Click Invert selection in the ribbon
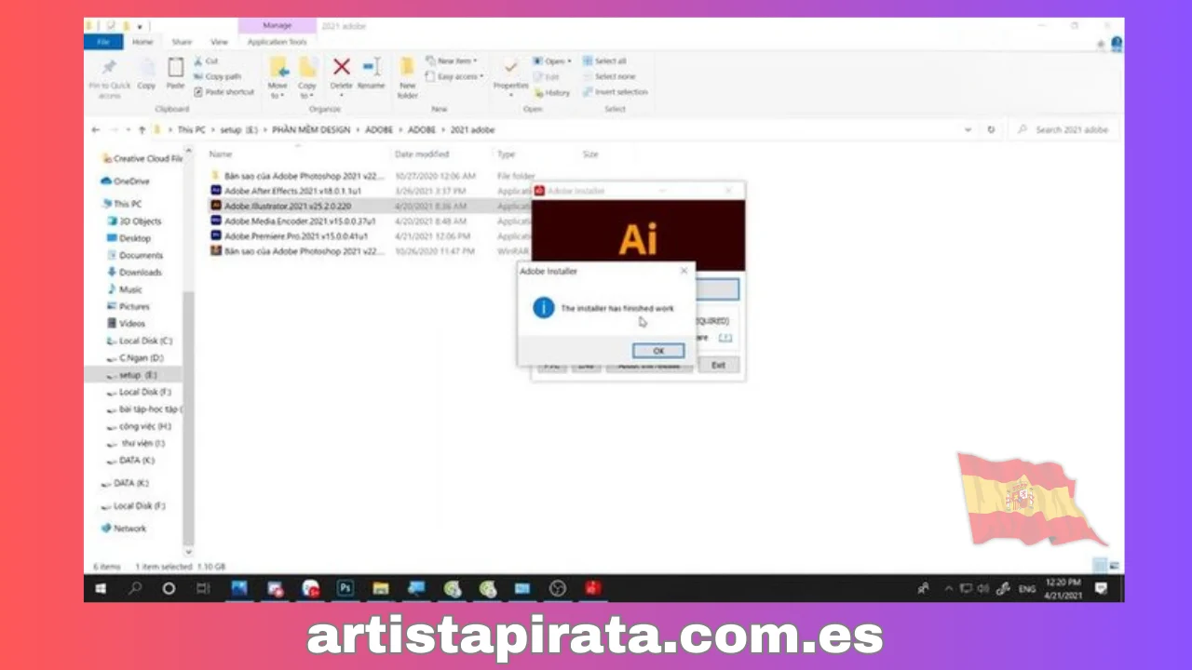 615,92
